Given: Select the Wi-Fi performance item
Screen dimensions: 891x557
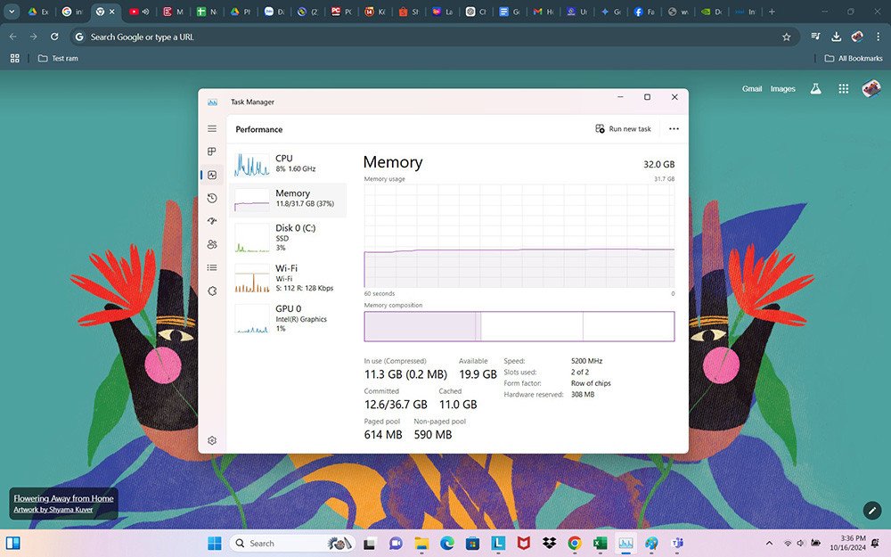Looking at the screenshot, I should pos(288,278).
